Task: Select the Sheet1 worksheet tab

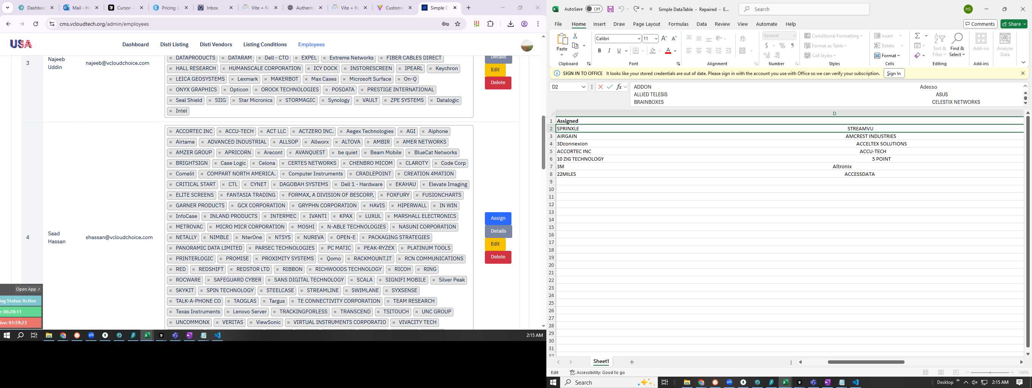Action: click(x=601, y=361)
